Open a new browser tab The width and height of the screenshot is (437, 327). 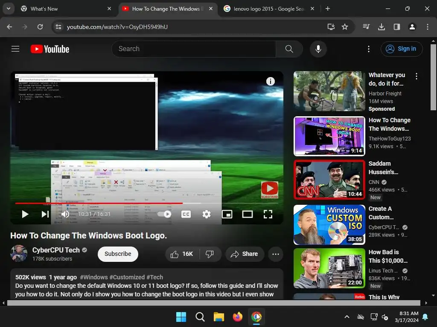328,9
